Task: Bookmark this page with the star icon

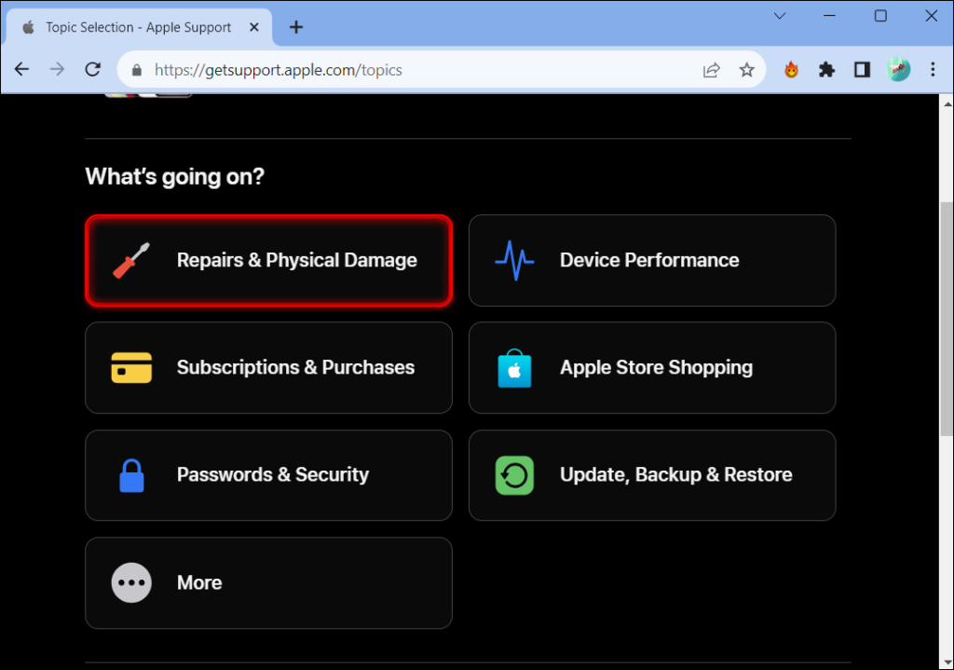Action: click(746, 70)
